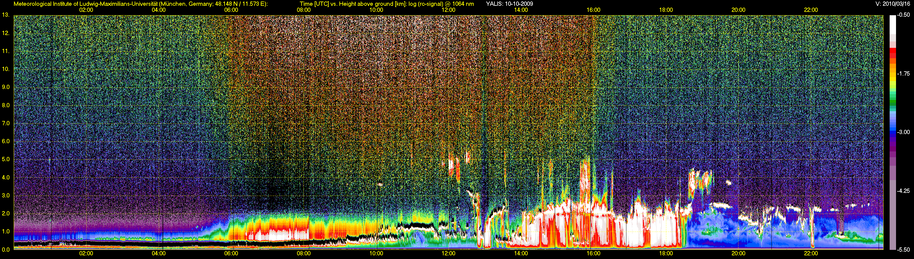Click the -4.25 colorbar value
The image size is (914, 259).
tap(903, 191)
